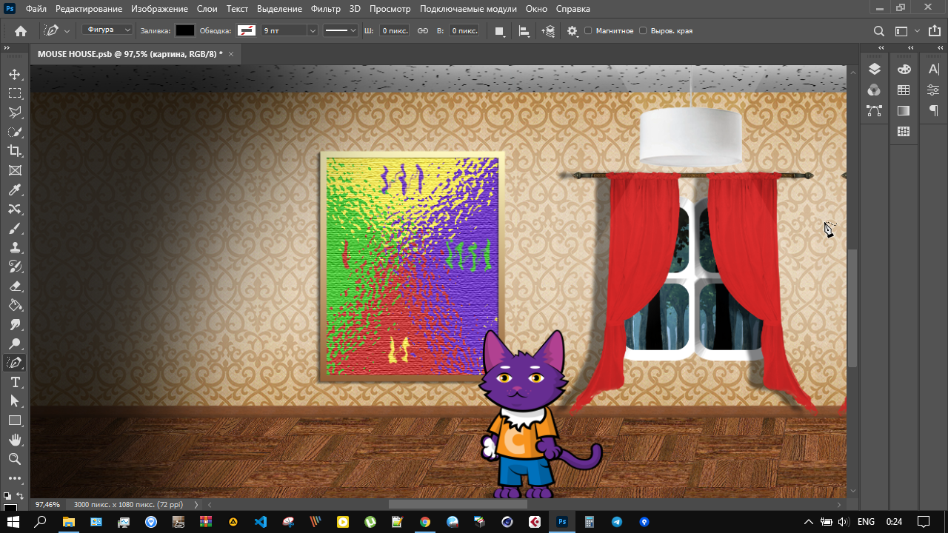
Task: Enable the Магнитное checkbox
Action: [x=588, y=31]
